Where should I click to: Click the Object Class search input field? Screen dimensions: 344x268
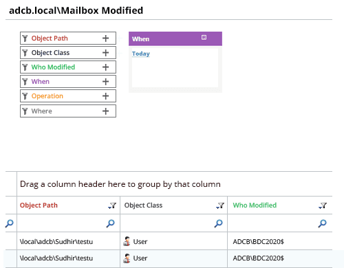click(x=167, y=223)
